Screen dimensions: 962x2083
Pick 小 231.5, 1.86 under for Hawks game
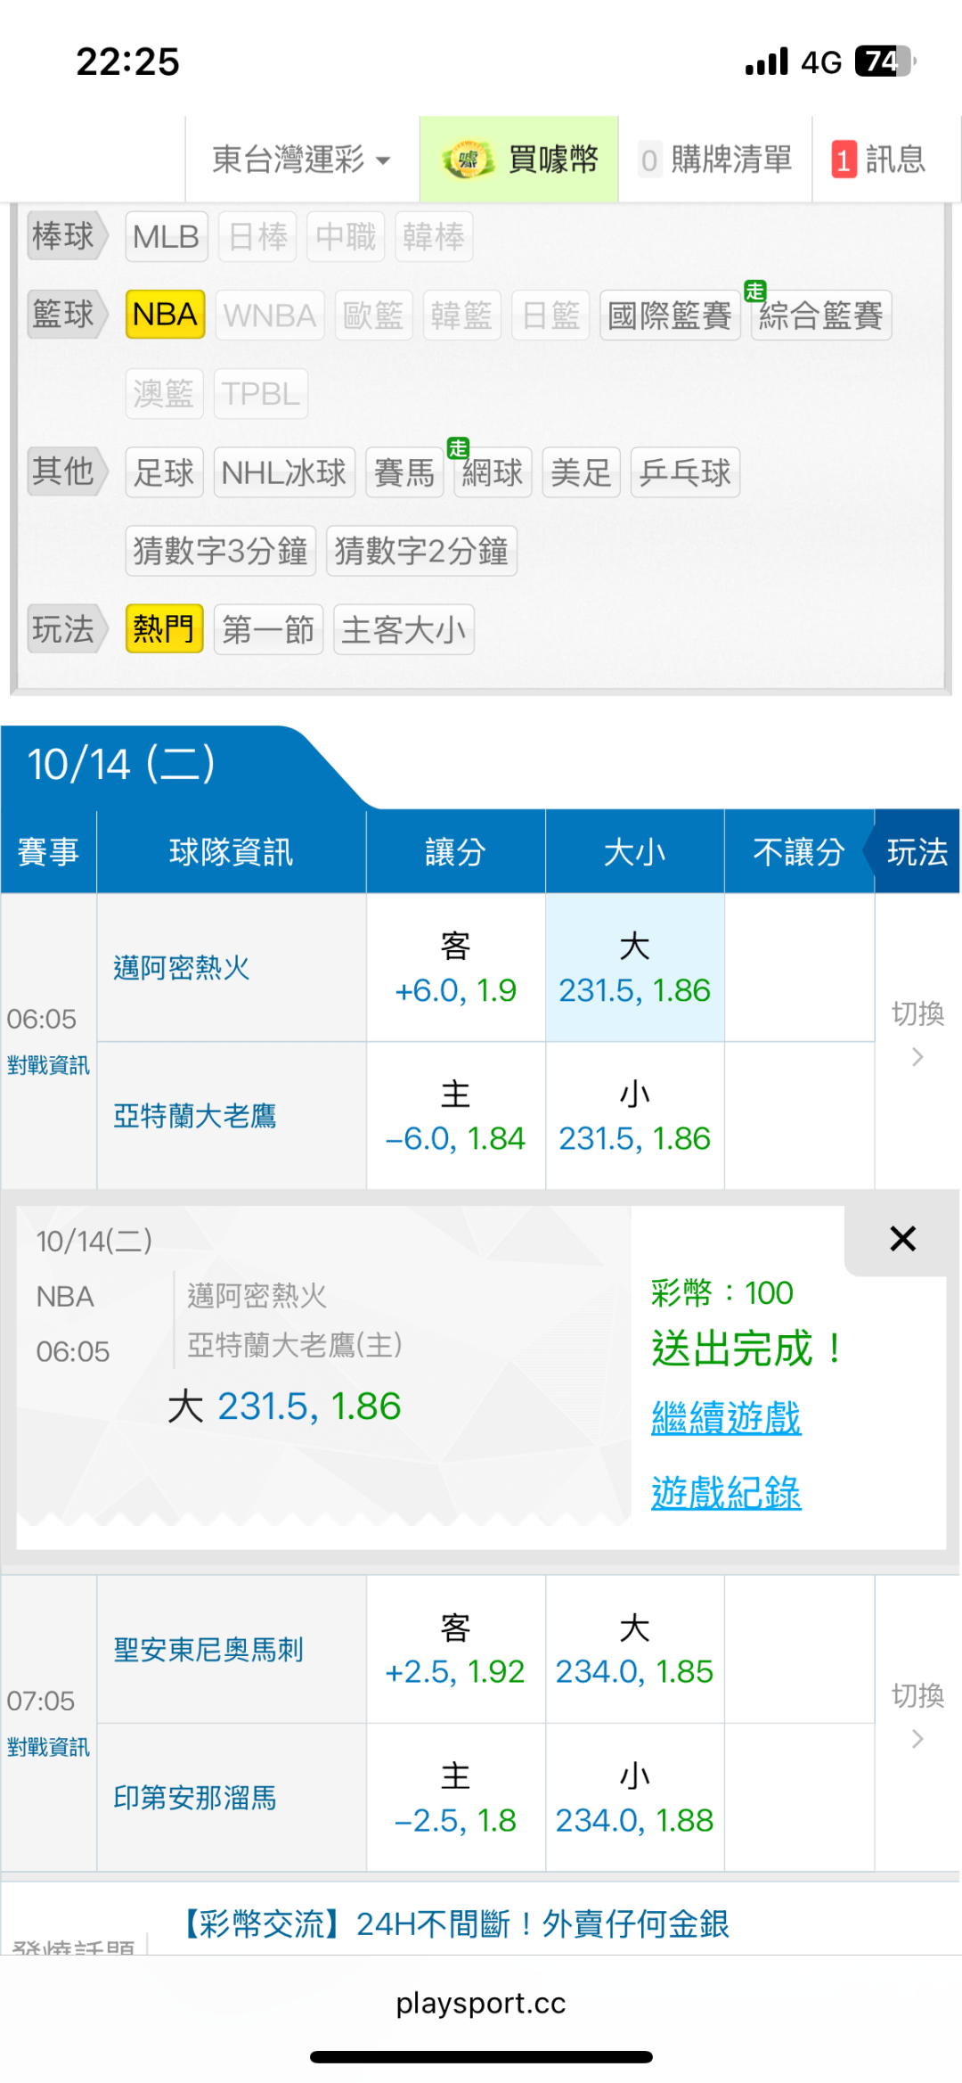635,1116
